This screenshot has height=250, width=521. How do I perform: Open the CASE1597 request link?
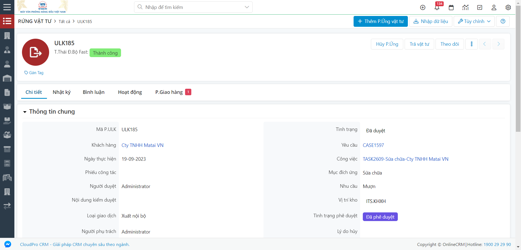point(373,145)
